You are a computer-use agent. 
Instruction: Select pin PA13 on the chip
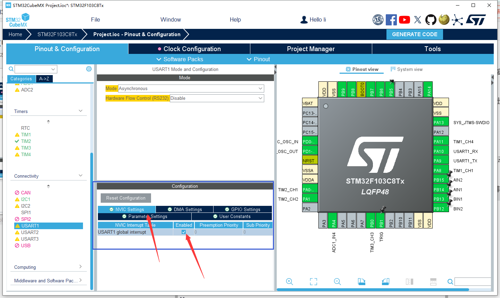(x=441, y=122)
